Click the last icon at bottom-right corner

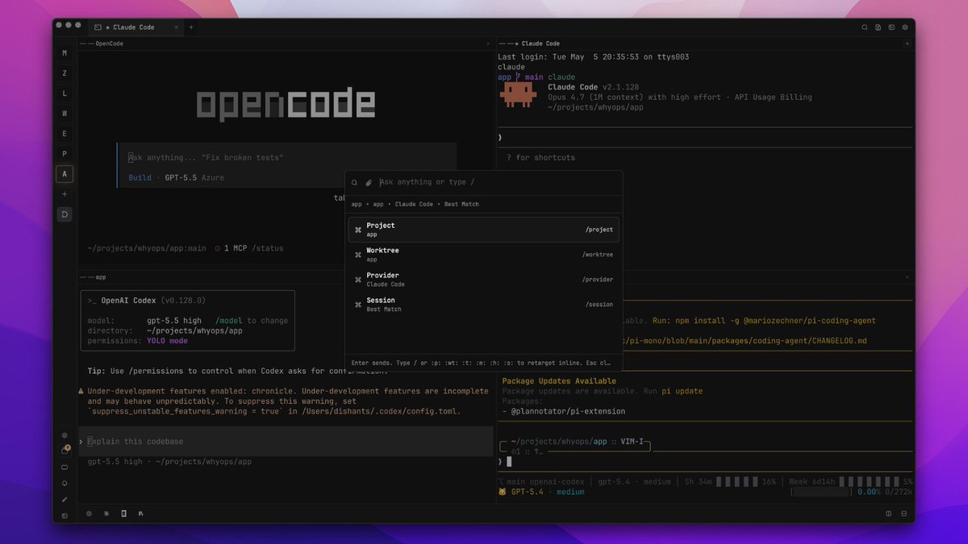(x=904, y=513)
